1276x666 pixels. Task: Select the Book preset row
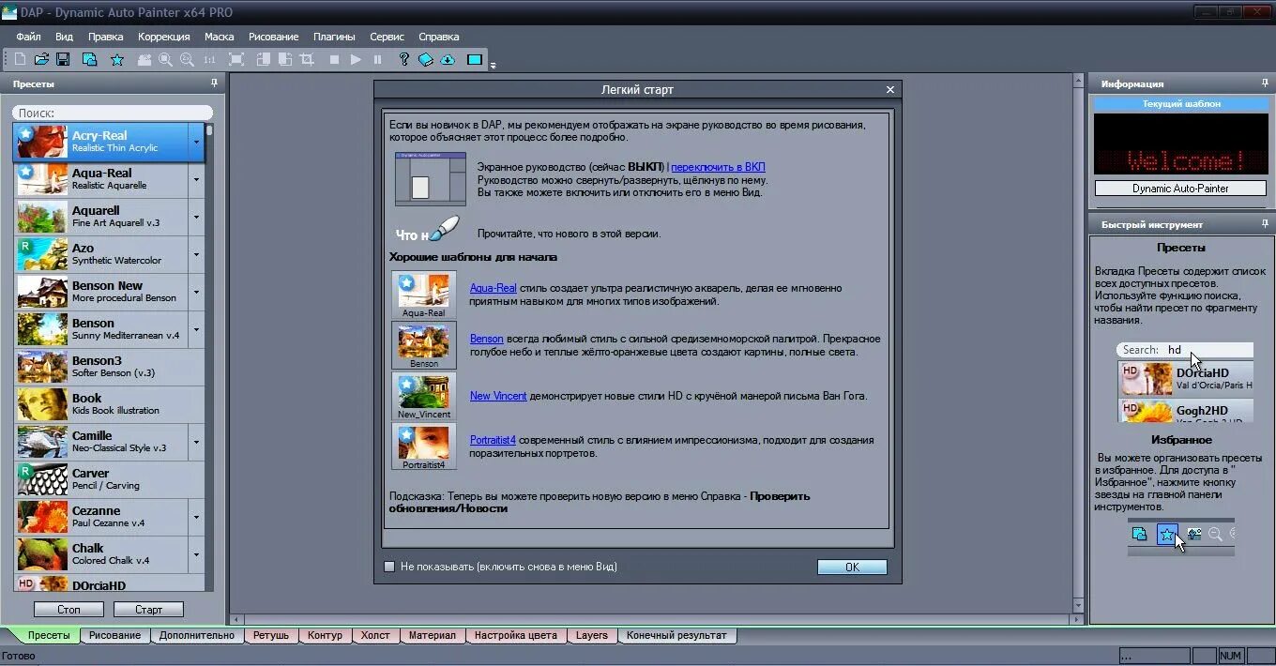tap(110, 404)
